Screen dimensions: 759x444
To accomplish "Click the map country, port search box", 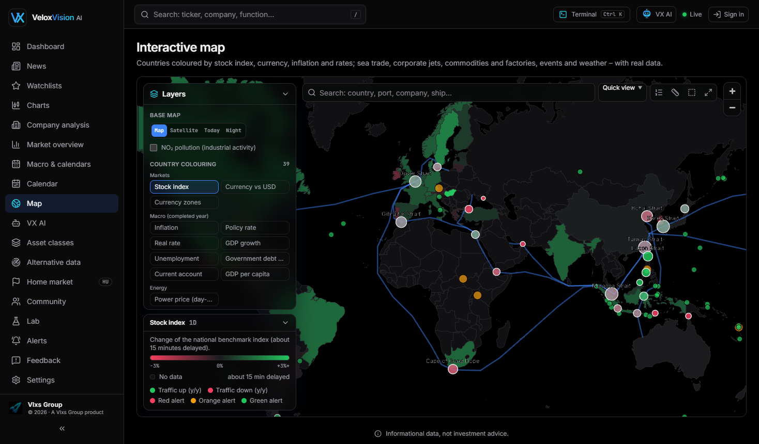I will click(x=449, y=93).
